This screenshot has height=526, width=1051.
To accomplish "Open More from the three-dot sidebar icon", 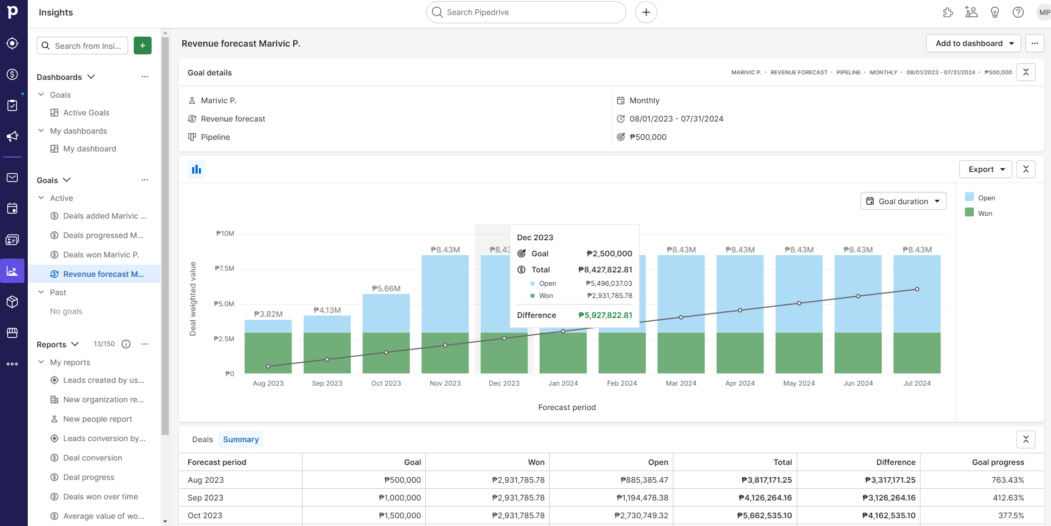I will [x=12, y=364].
